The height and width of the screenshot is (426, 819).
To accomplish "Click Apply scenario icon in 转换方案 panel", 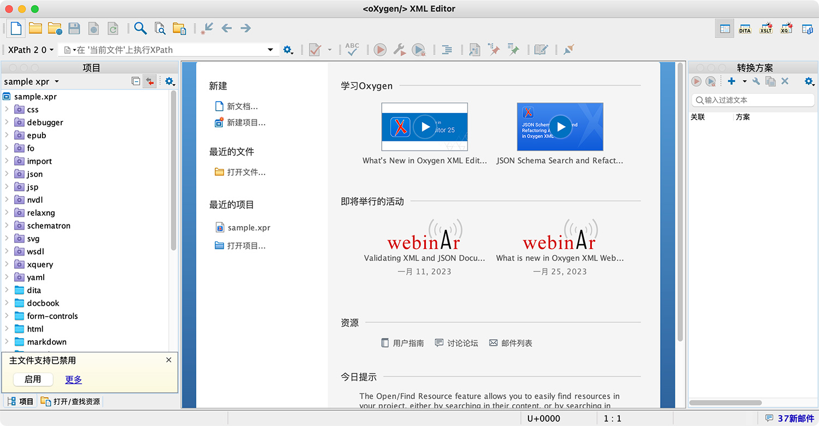I will (696, 81).
